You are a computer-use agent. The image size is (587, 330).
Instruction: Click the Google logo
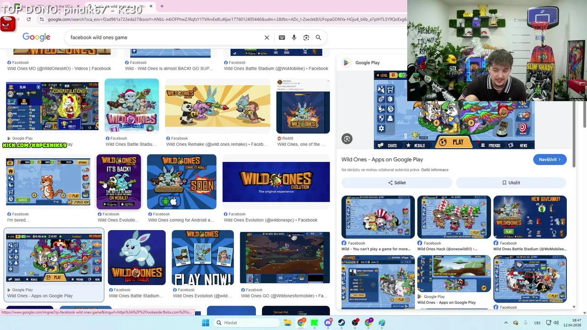36,38
